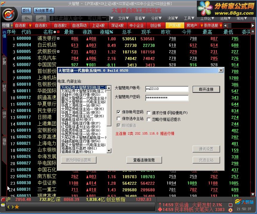The width and height of the screenshot is (257, 214).
Task: Expand the 行情 dropdown arrow
Action: (x=12, y=25)
